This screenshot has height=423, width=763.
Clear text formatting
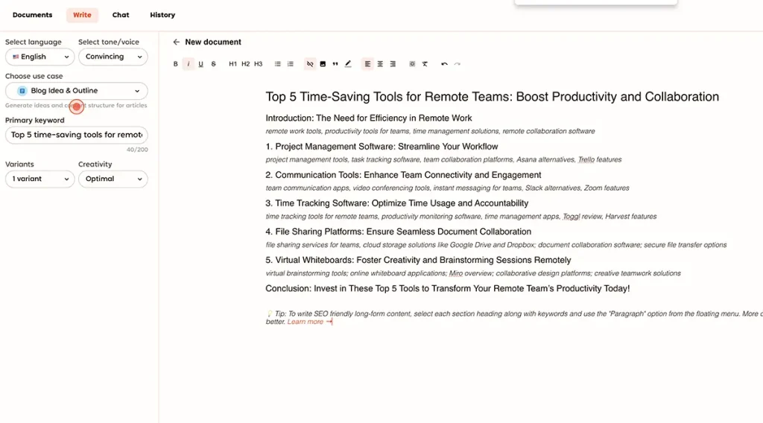coord(425,64)
